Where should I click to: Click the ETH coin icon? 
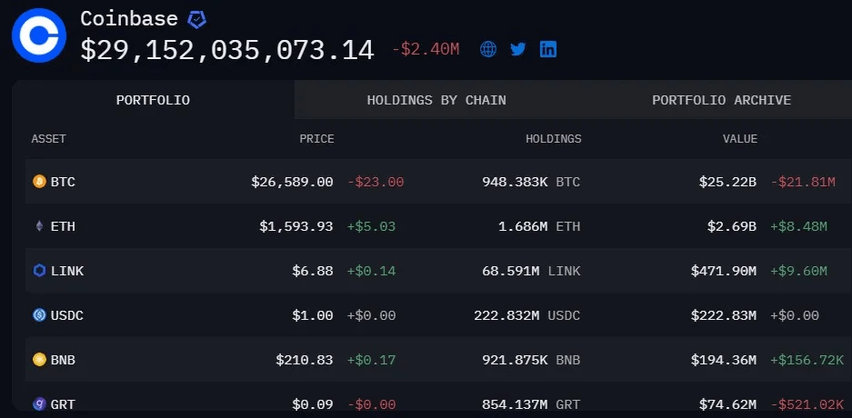coord(39,226)
